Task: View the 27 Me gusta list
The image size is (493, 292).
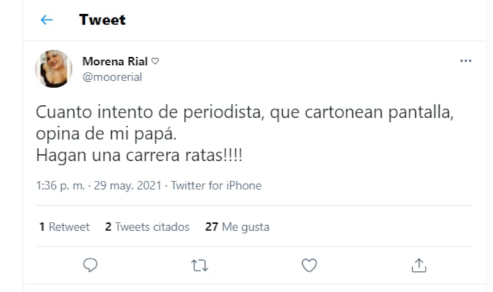Action: coord(237,227)
